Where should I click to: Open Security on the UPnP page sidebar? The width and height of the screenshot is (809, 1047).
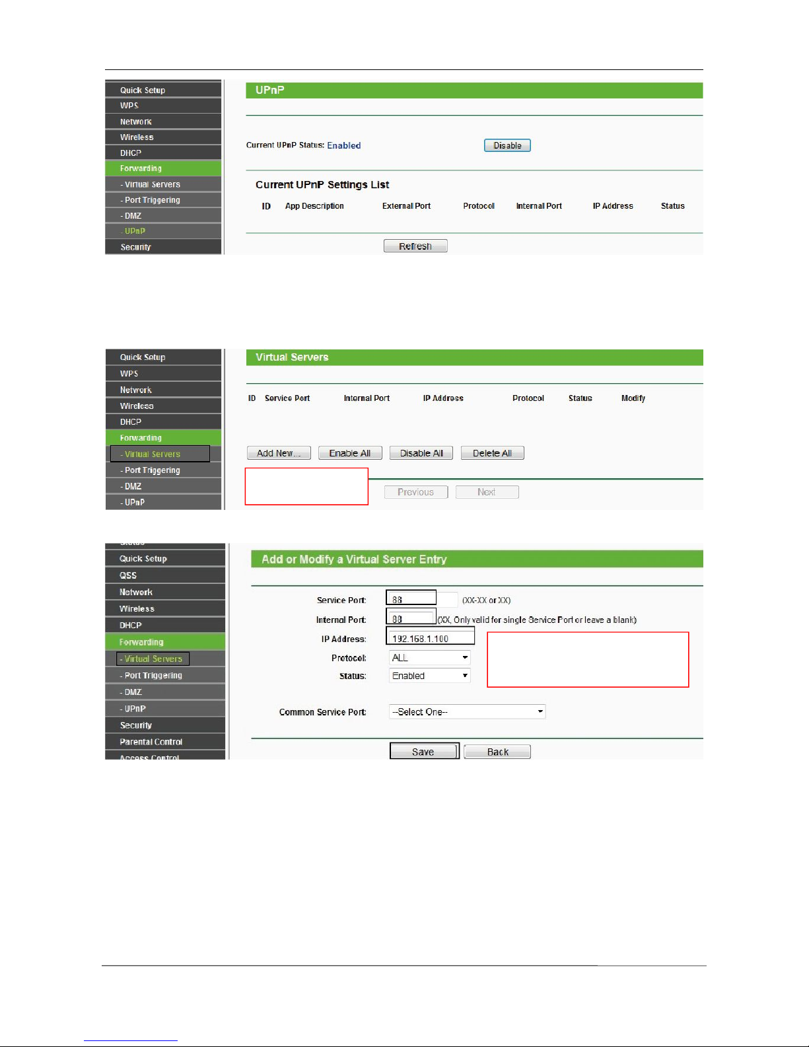pyautogui.click(x=163, y=247)
